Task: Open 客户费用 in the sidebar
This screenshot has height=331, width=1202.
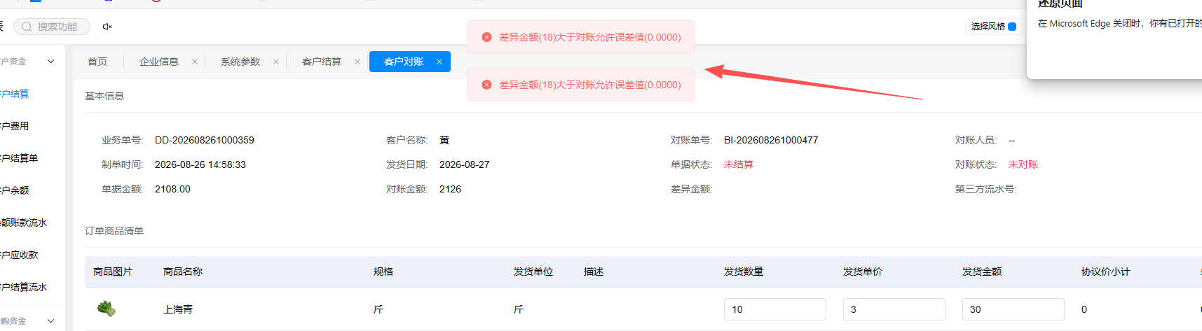Action: [x=14, y=126]
